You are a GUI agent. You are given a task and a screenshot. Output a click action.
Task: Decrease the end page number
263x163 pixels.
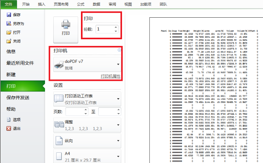click(x=118, y=114)
